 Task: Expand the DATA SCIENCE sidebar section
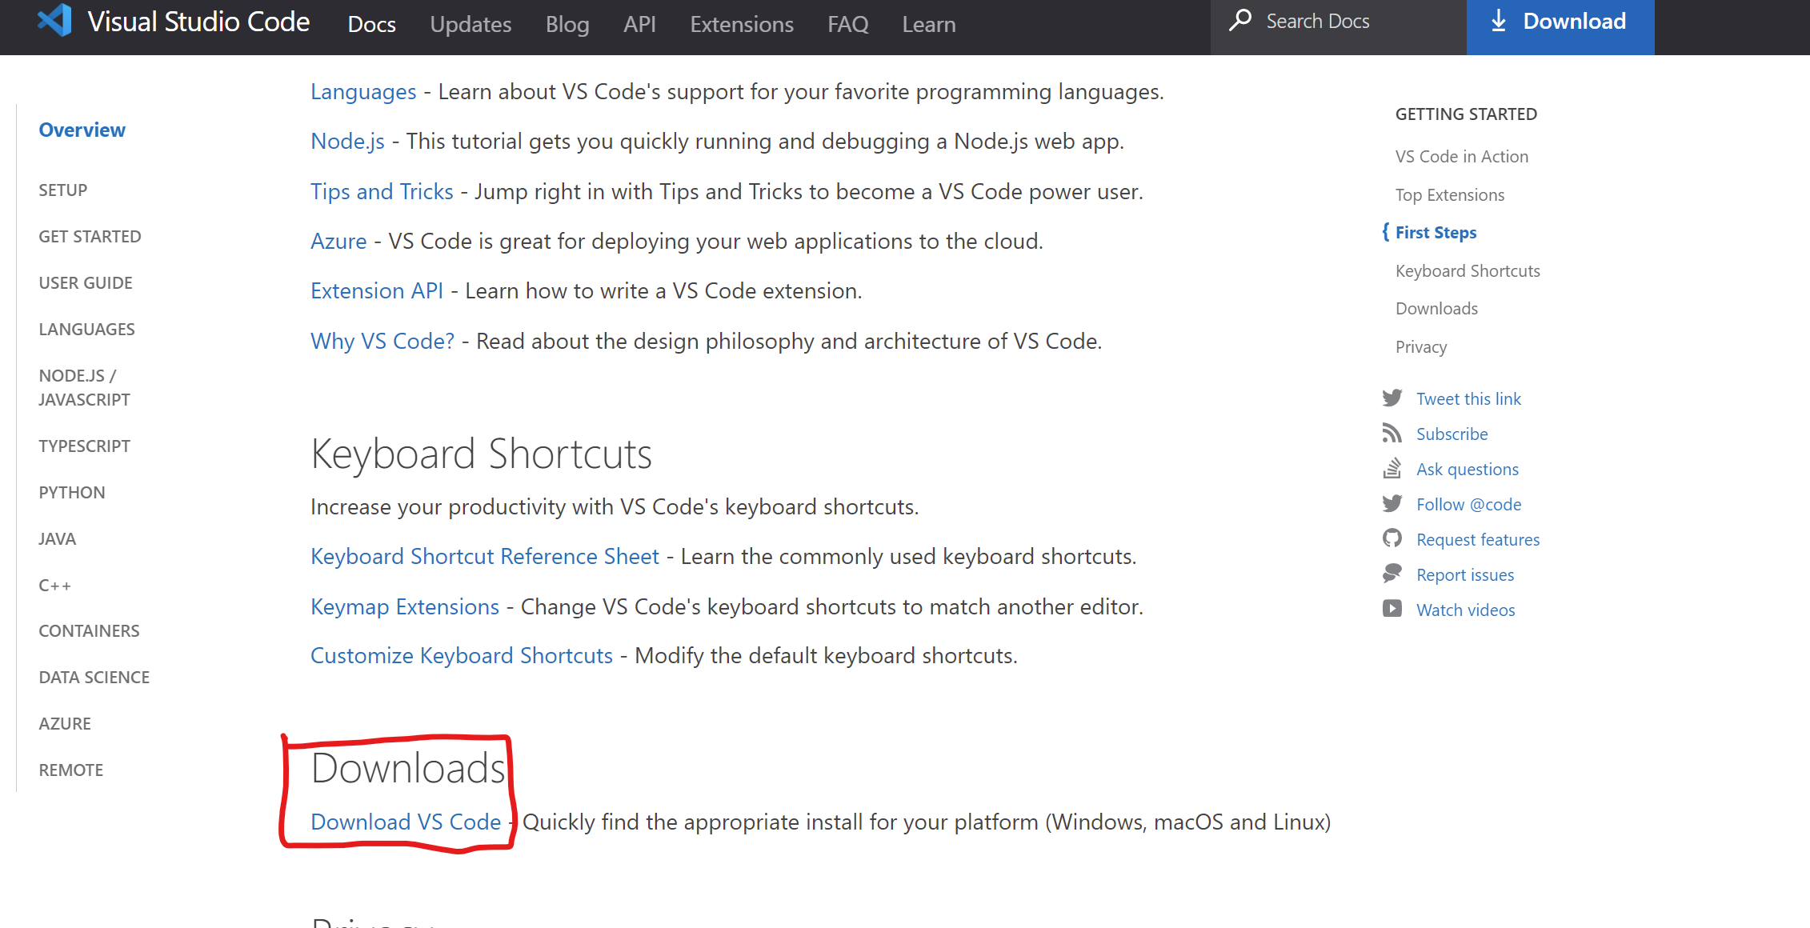(x=94, y=678)
